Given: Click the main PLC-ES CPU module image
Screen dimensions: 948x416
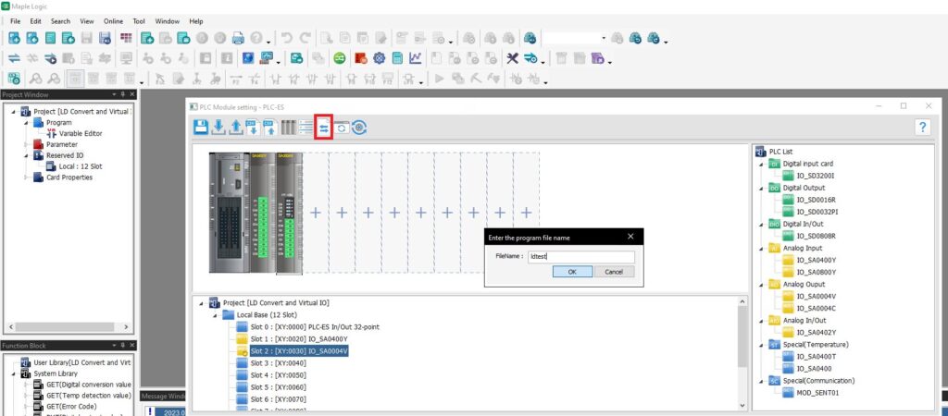Looking at the screenshot, I should (230, 213).
